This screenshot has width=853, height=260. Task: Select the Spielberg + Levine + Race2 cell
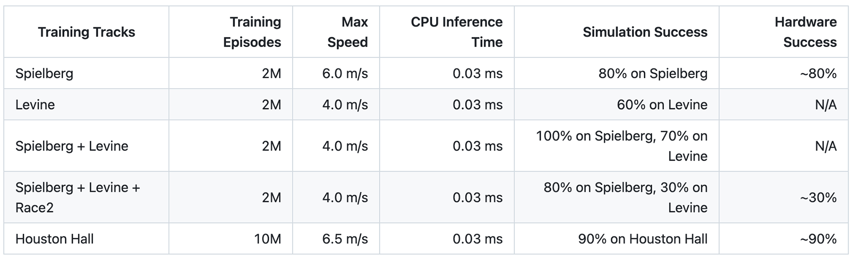(78, 197)
